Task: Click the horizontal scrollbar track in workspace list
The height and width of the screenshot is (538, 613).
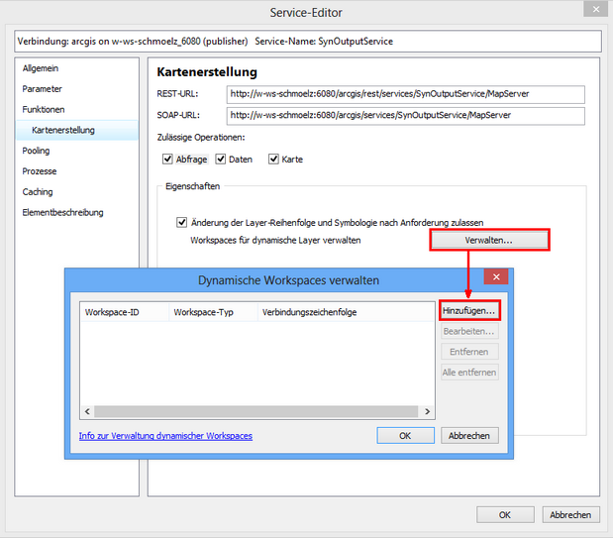Action: pos(256,411)
